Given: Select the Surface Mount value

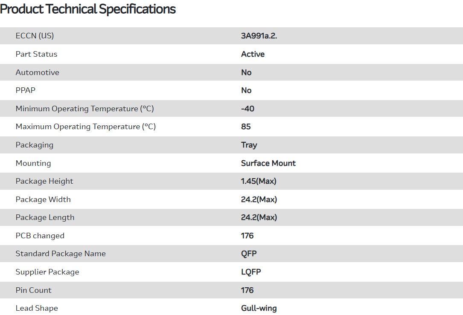Looking at the screenshot, I should click(268, 163).
